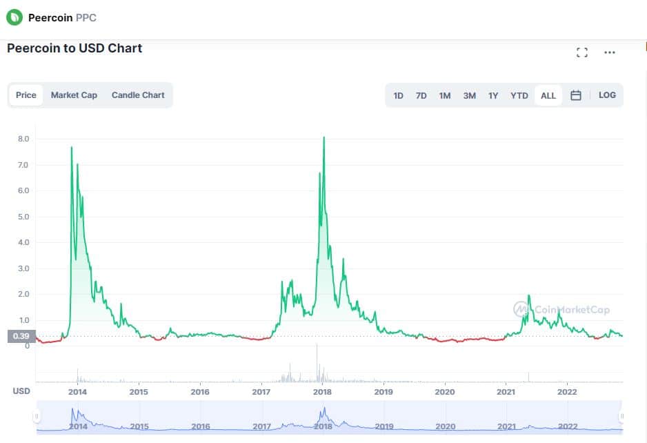Click the green Peercoin logo icon
This screenshot has height=443, width=647.
(14, 17)
